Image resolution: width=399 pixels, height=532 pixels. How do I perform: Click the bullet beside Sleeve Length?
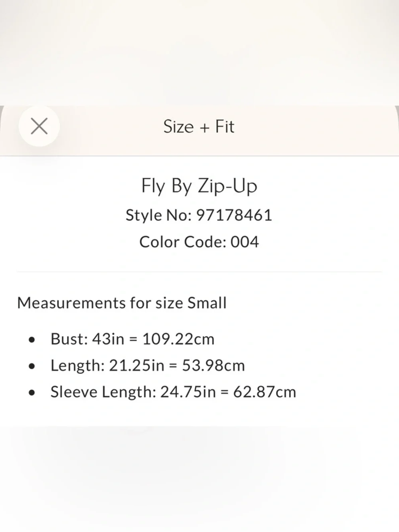pos(32,393)
